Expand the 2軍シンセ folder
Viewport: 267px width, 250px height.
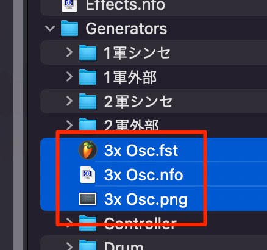[x=69, y=101]
